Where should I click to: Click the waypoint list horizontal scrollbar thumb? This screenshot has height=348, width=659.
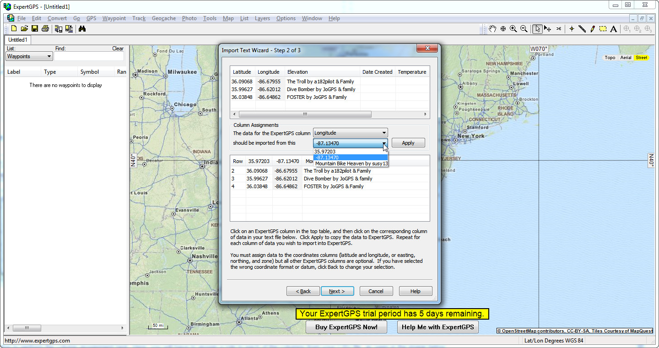(x=27, y=328)
